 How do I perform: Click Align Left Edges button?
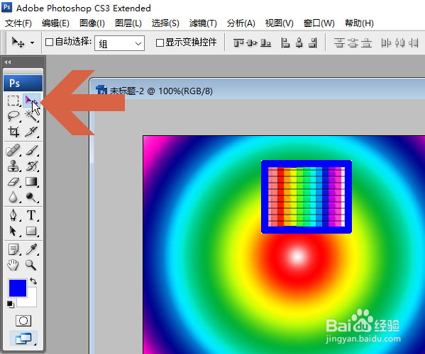tap(285, 42)
